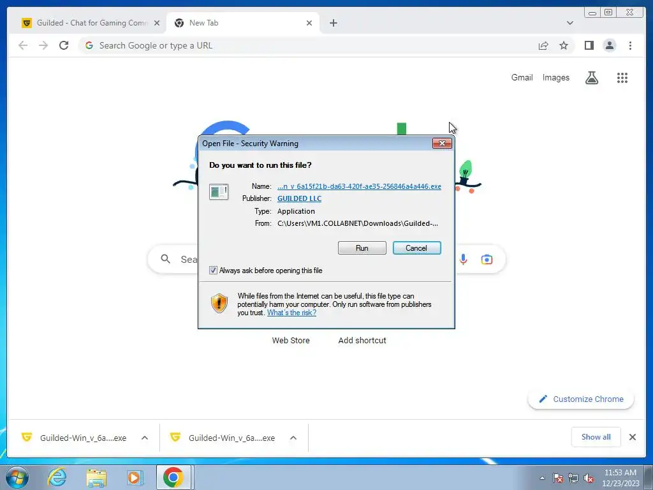Open the second Guilded-Win_v_6a....exe download
653x490 pixels.
click(223, 438)
